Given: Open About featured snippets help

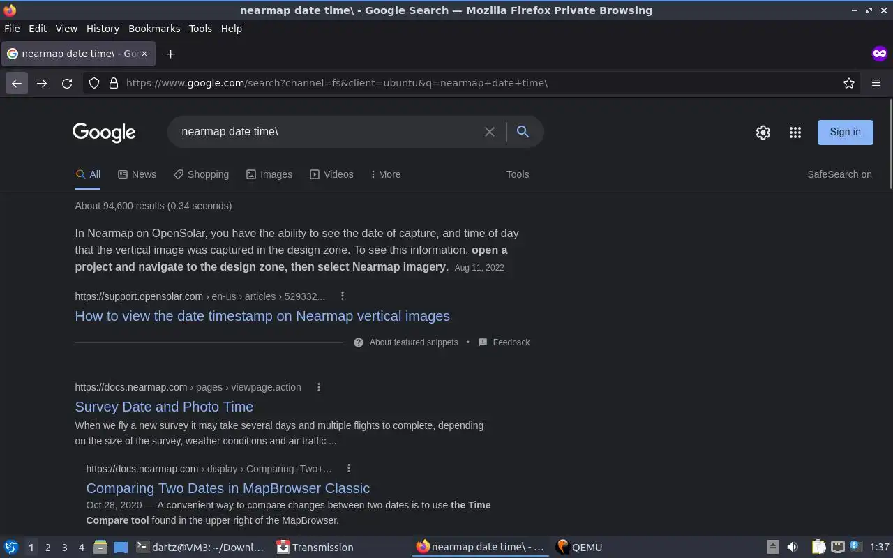Looking at the screenshot, I should coord(406,342).
